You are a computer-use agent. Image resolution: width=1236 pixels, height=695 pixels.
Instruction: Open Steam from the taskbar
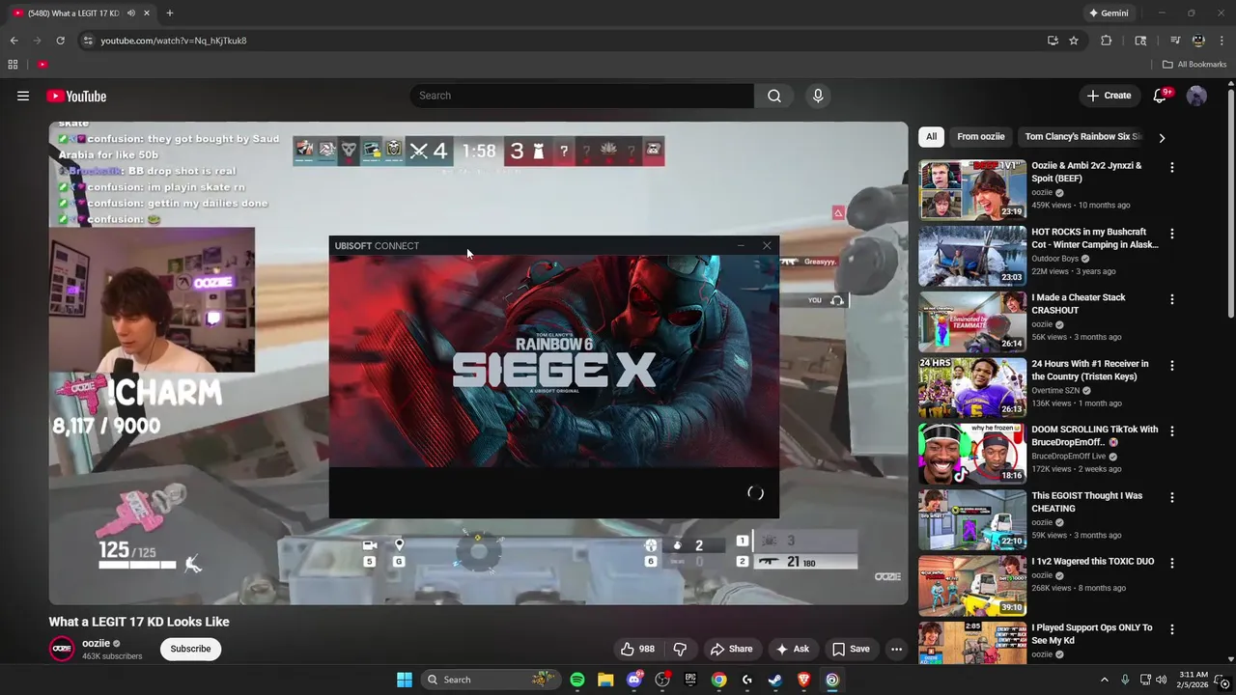point(775,680)
